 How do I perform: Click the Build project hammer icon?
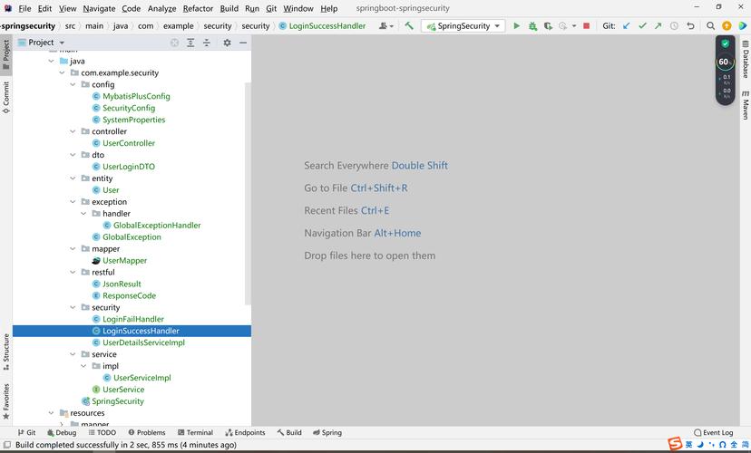[409, 26]
